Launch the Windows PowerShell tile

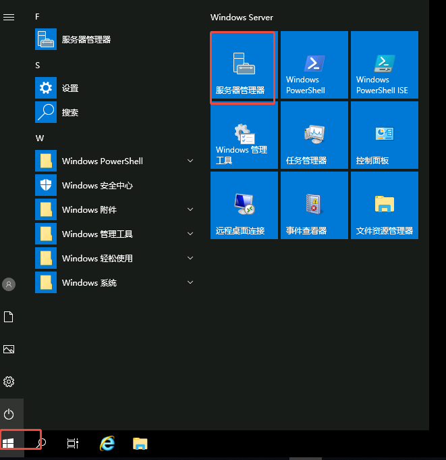(x=314, y=65)
